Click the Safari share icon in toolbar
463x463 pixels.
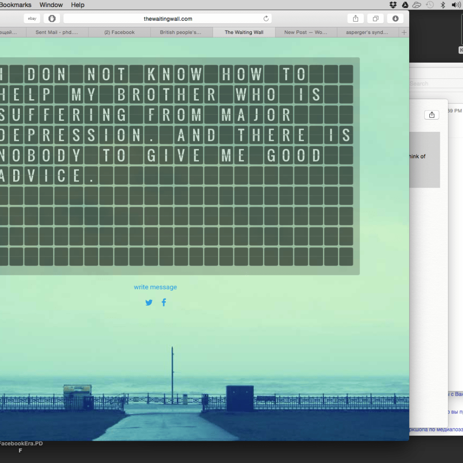pos(355,18)
